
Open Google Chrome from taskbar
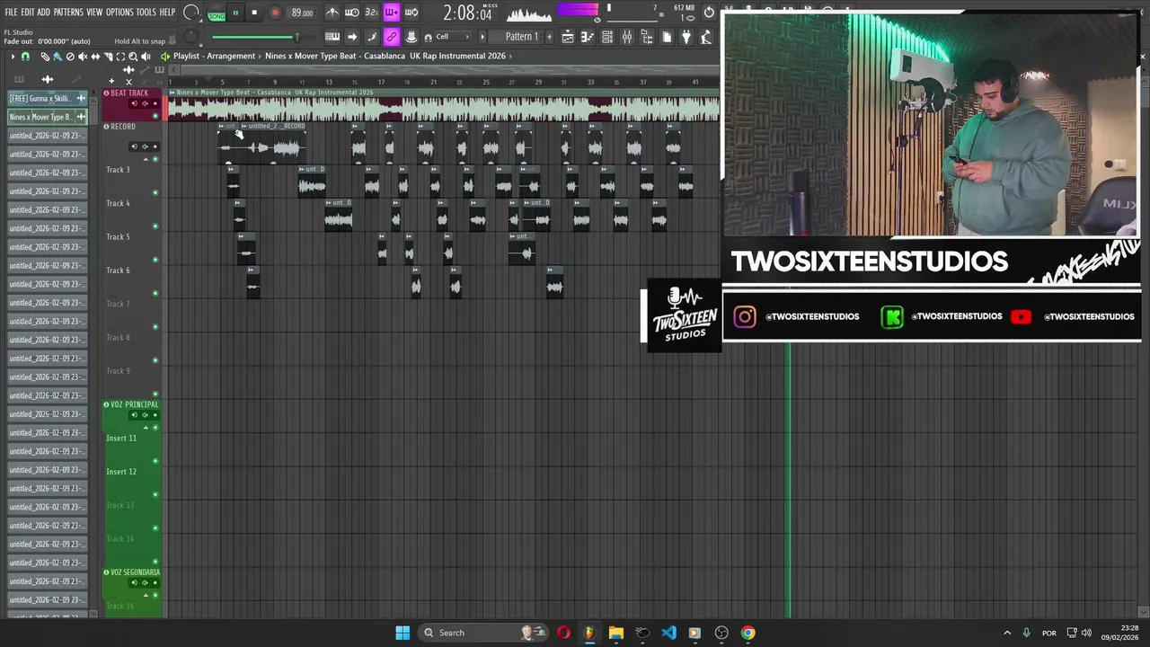coord(747,633)
